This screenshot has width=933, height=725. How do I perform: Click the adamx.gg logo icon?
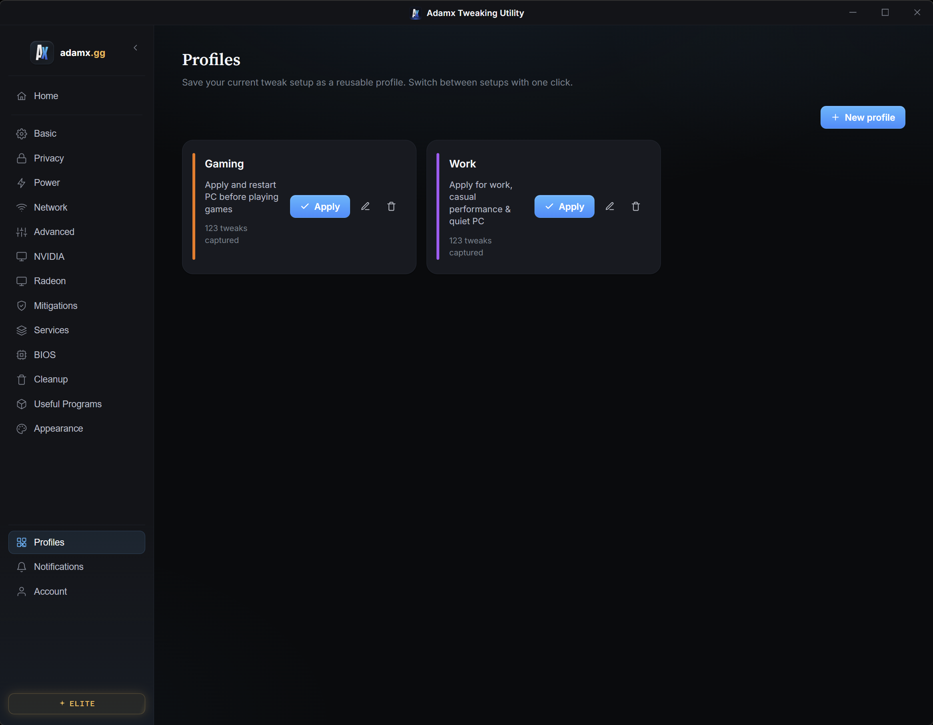[42, 52]
